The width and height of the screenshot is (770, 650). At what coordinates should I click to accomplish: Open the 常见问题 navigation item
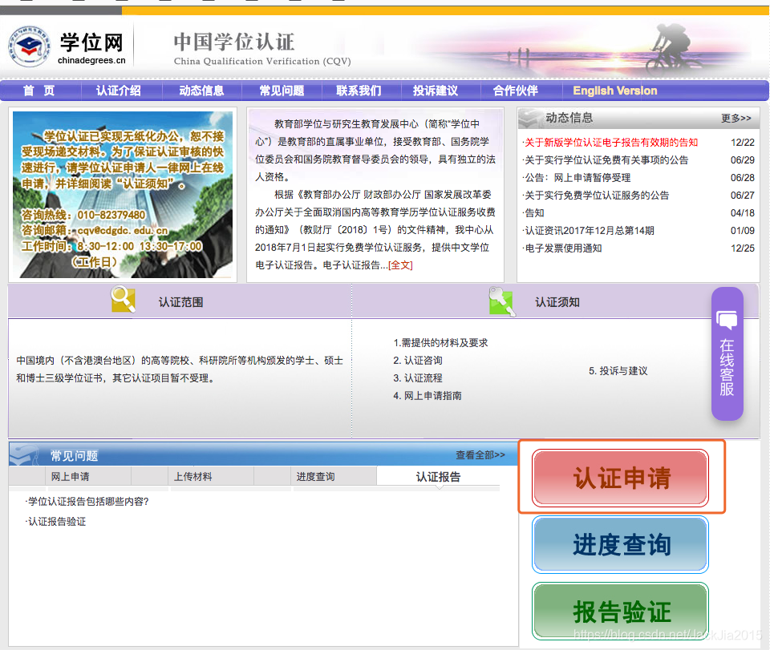pos(282,91)
